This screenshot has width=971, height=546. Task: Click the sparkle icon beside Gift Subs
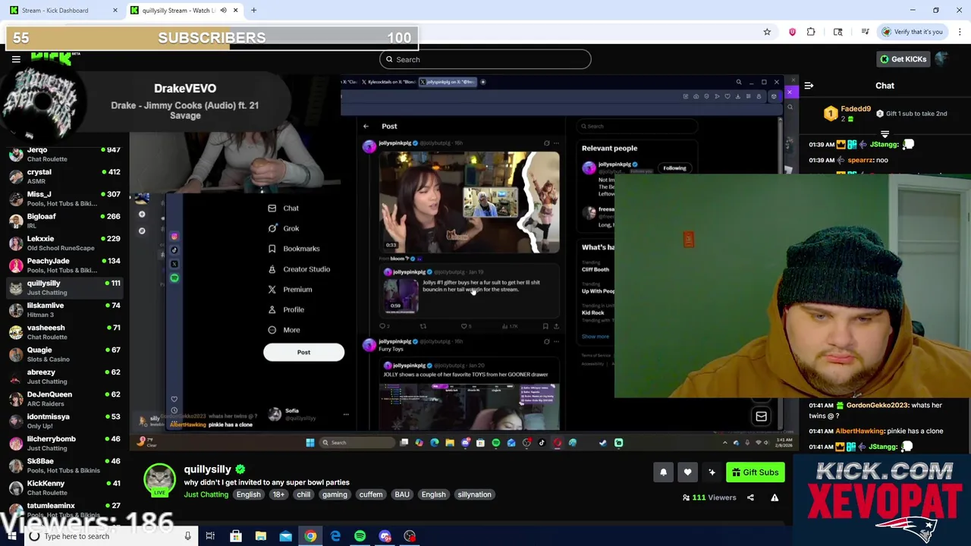(712, 472)
